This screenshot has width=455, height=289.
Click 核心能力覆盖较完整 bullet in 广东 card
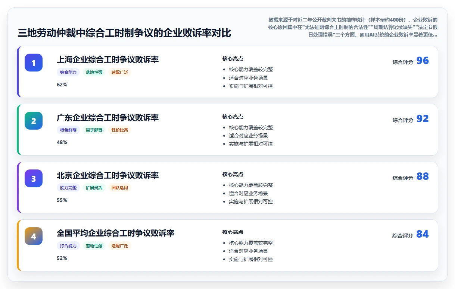click(251, 127)
